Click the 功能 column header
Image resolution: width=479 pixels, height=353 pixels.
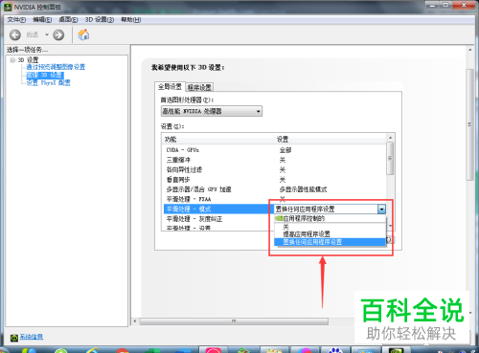[218, 140]
